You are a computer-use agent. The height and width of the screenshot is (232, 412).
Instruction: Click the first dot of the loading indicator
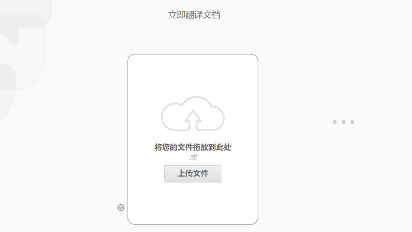tap(335, 122)
